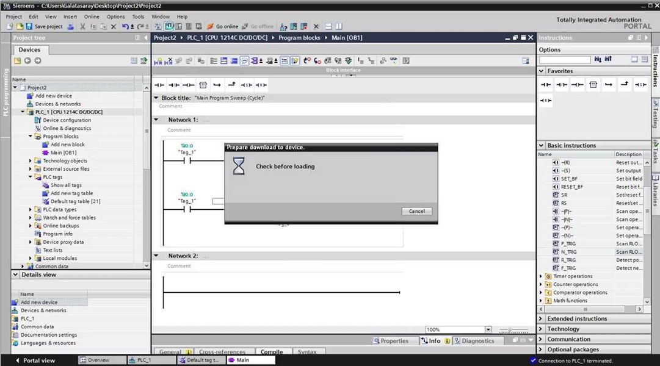Insert close branch from editor favorites
The height and width of the screenshot is (366, 660).
[x=232, y=85]
